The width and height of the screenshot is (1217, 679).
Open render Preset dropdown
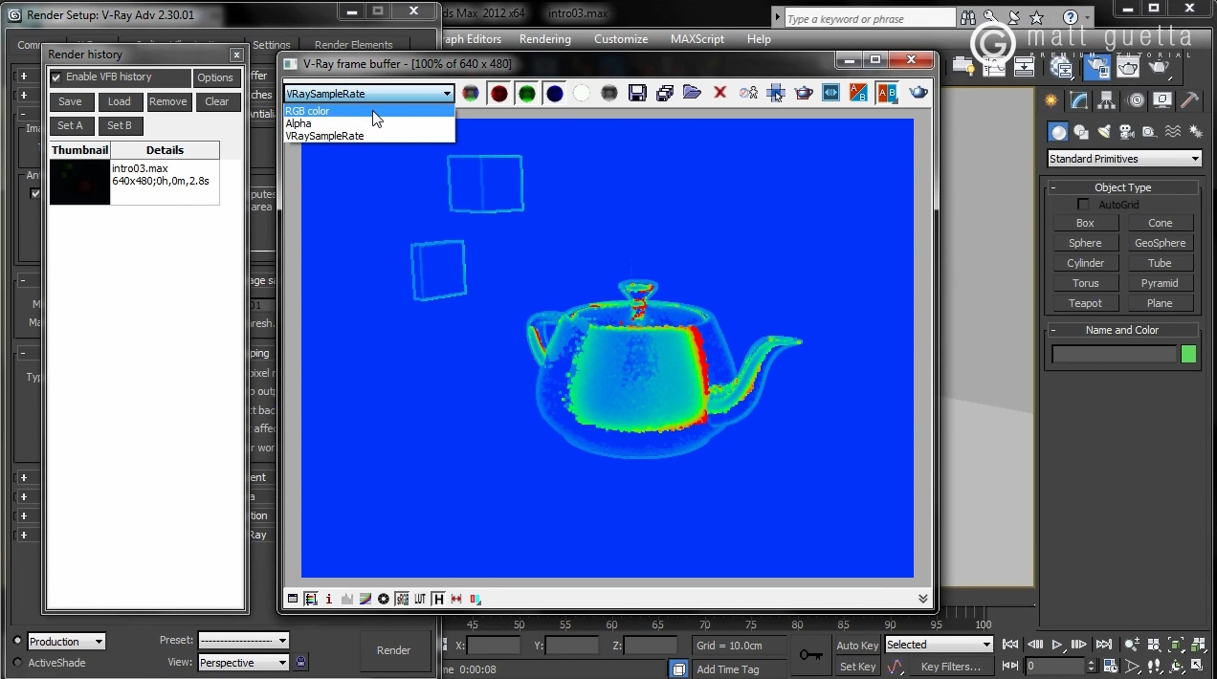click(x=243, y=641)
